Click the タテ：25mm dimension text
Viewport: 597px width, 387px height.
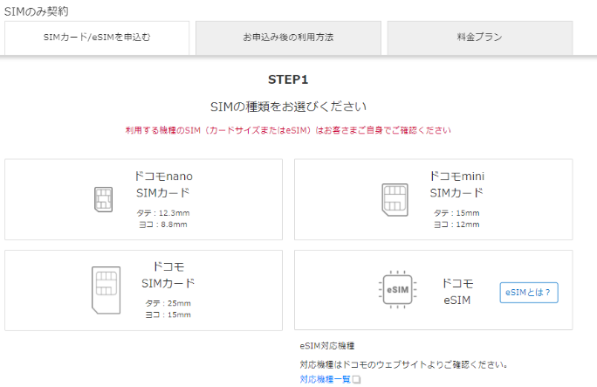[x=168, y=303]
